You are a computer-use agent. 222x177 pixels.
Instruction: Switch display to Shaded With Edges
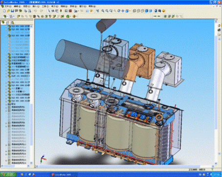[146, 11]
